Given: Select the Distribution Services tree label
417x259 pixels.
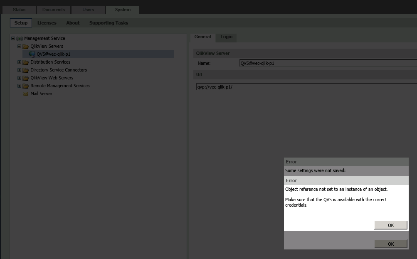Looking at the screenshot, I should pos(50,62).
